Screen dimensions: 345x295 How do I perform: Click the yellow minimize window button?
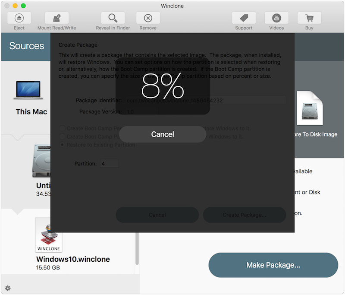click(x=15, y=6)
